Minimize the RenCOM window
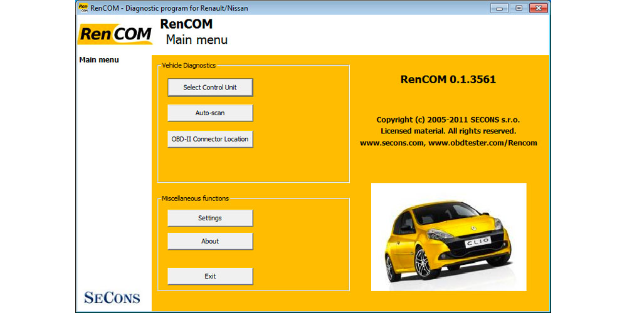This screenshot has width=627, height=313. tap(499, 8)
